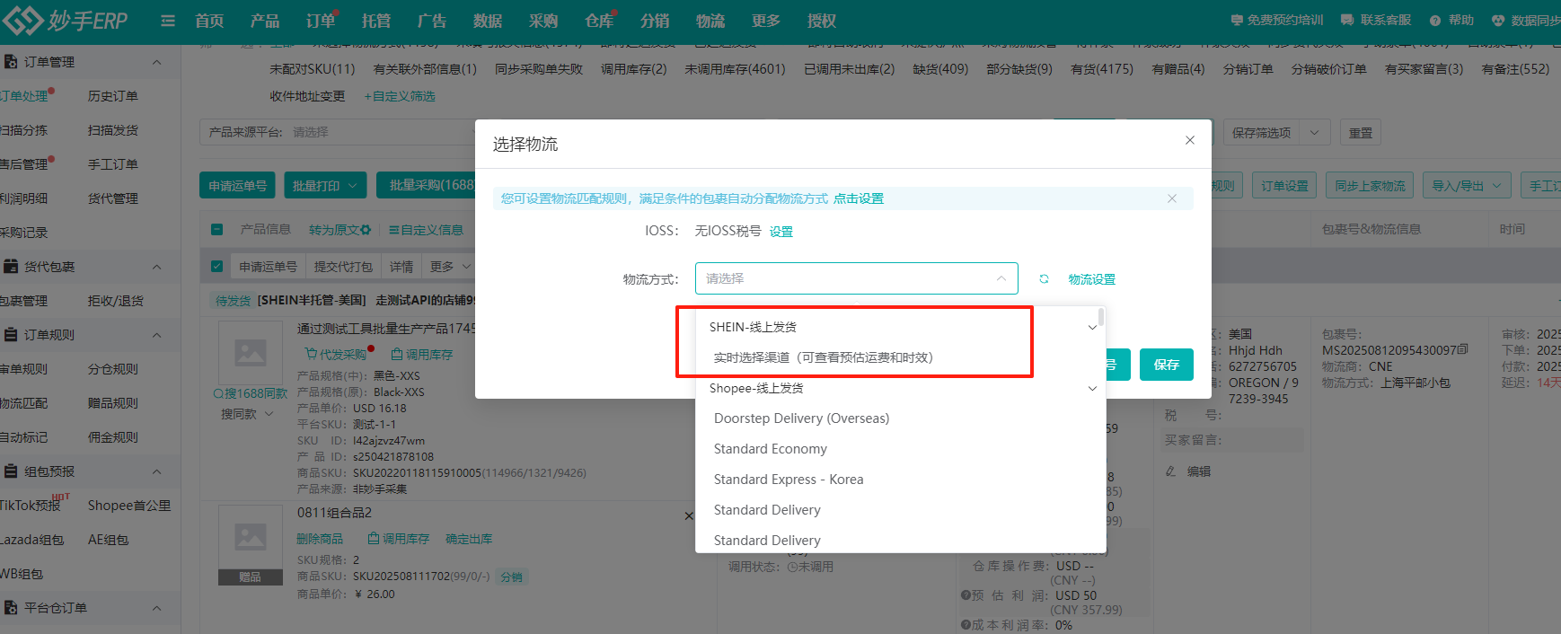Image resolution: width=1561 pixels, height=634 pixels.
Task: Open the first product image placeholder
Action: tap(250, 352)
